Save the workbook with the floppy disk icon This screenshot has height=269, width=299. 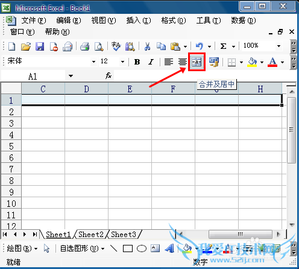(40, 46)
